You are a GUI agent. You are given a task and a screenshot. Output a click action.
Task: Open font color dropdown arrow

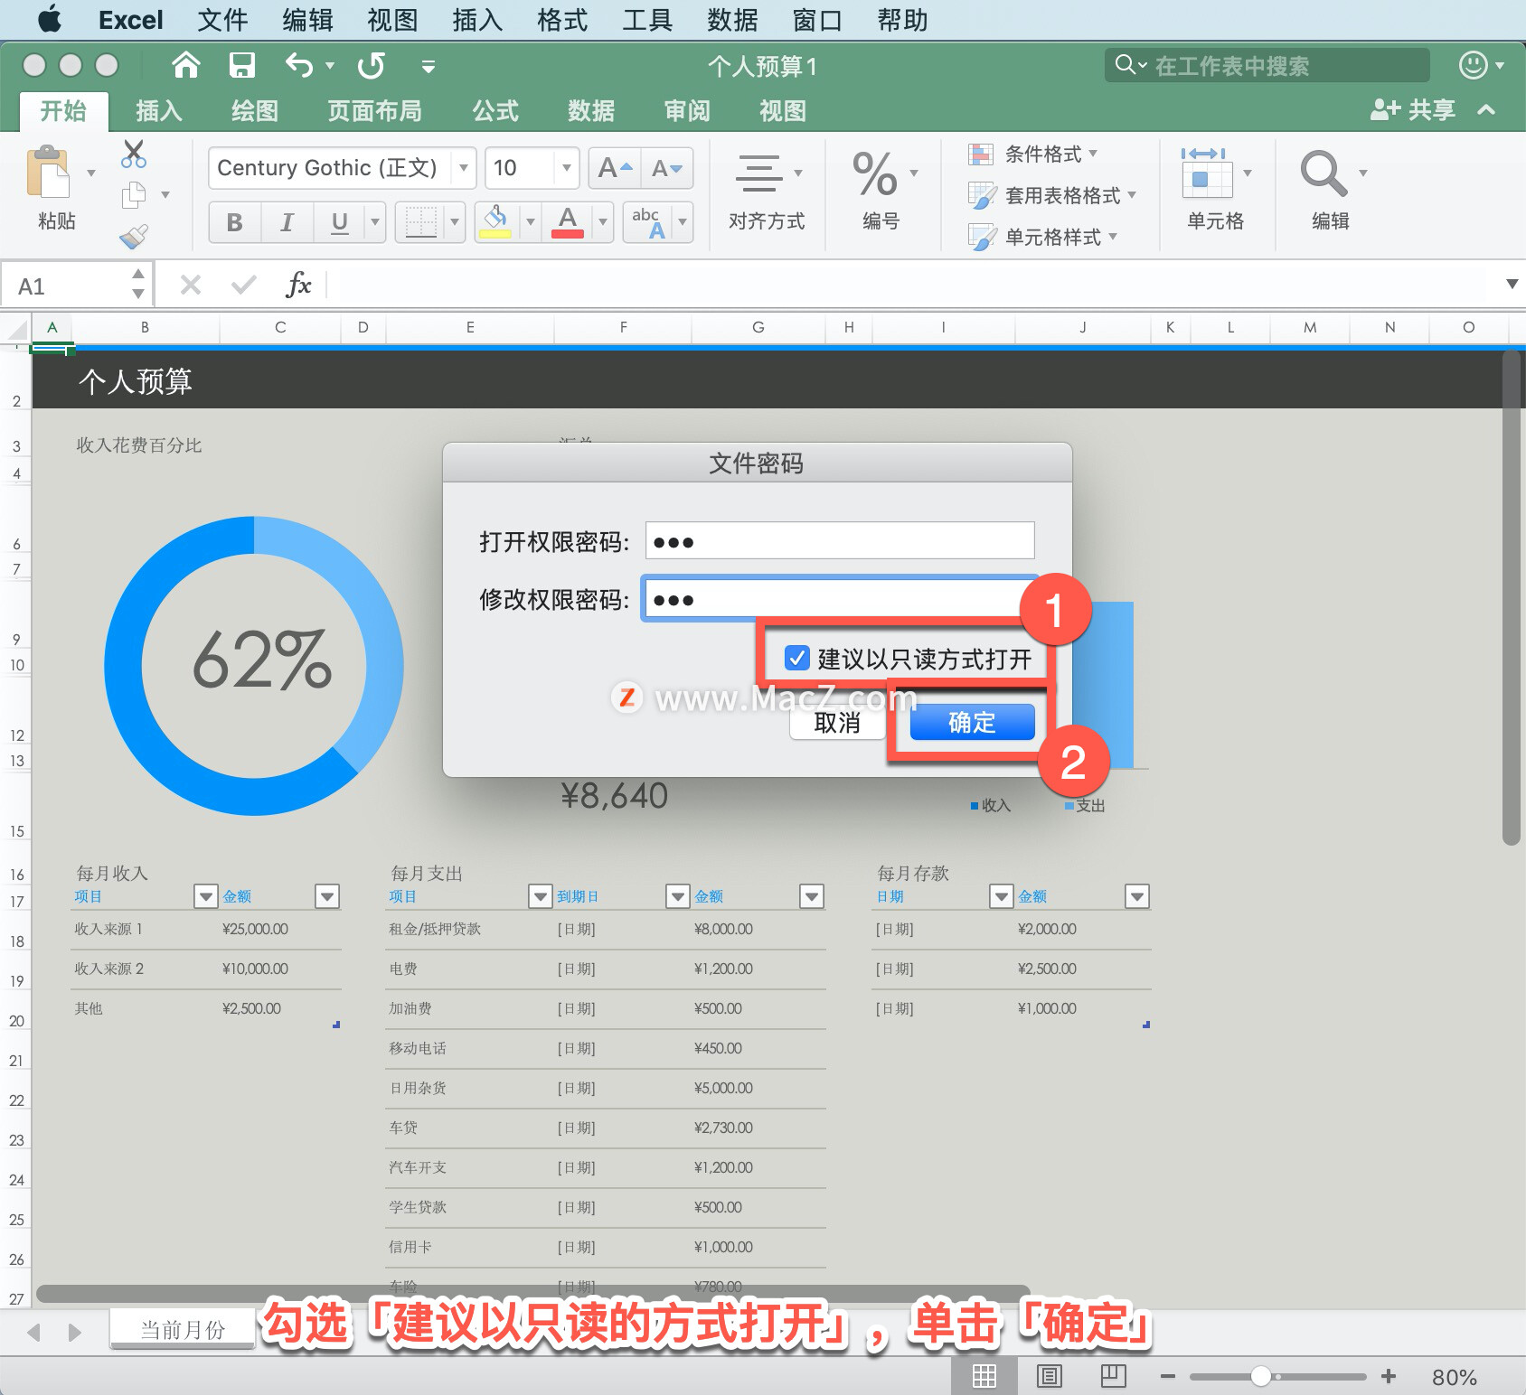(x=603, y=222)
